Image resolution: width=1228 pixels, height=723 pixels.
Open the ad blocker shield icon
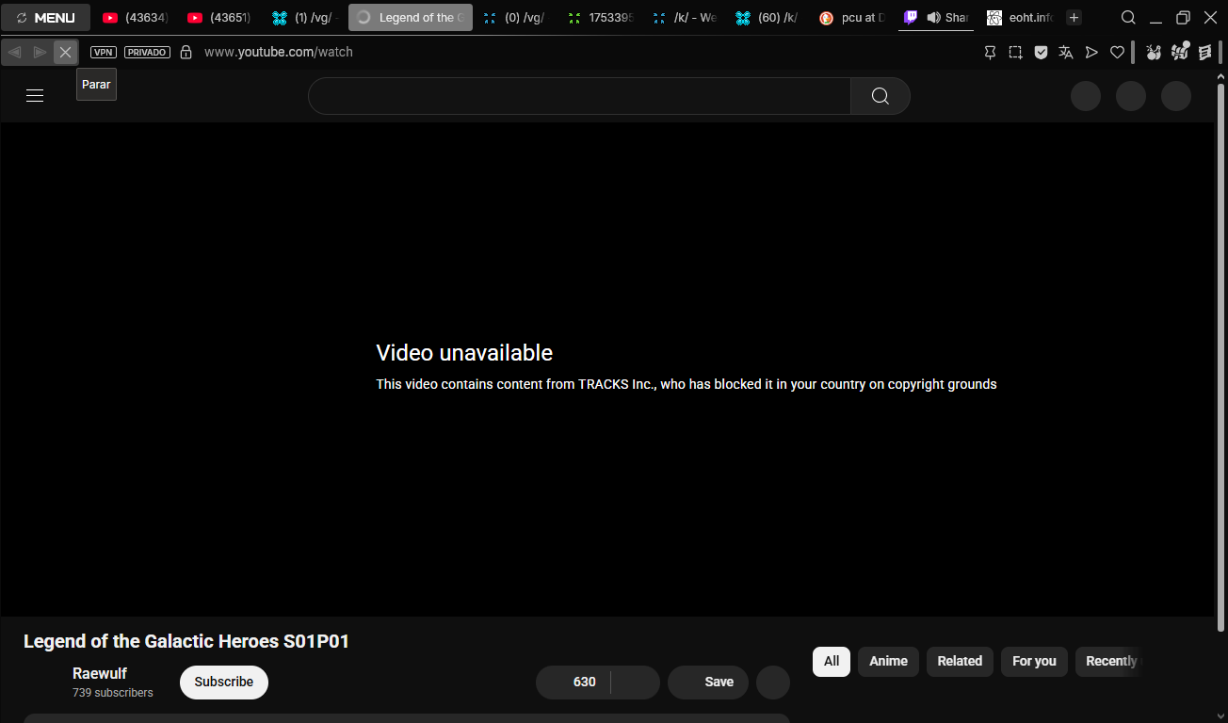tap(1041, 53)
